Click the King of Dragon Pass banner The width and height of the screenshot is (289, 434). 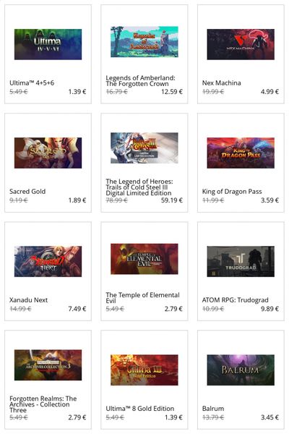point(241,153)
